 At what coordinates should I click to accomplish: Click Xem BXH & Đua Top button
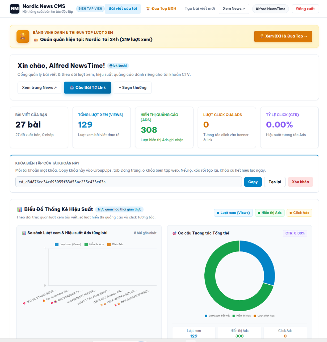[x=283, y=36]
